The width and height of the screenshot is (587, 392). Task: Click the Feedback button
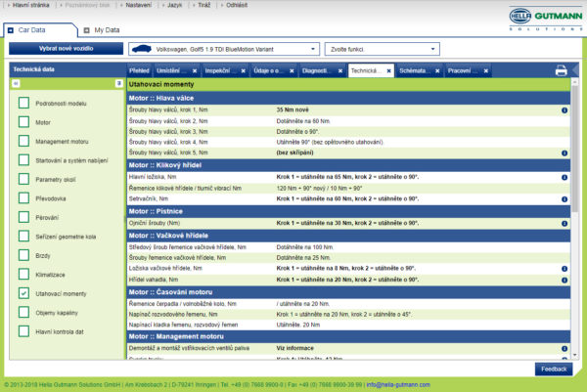click(x=553, y=369)
